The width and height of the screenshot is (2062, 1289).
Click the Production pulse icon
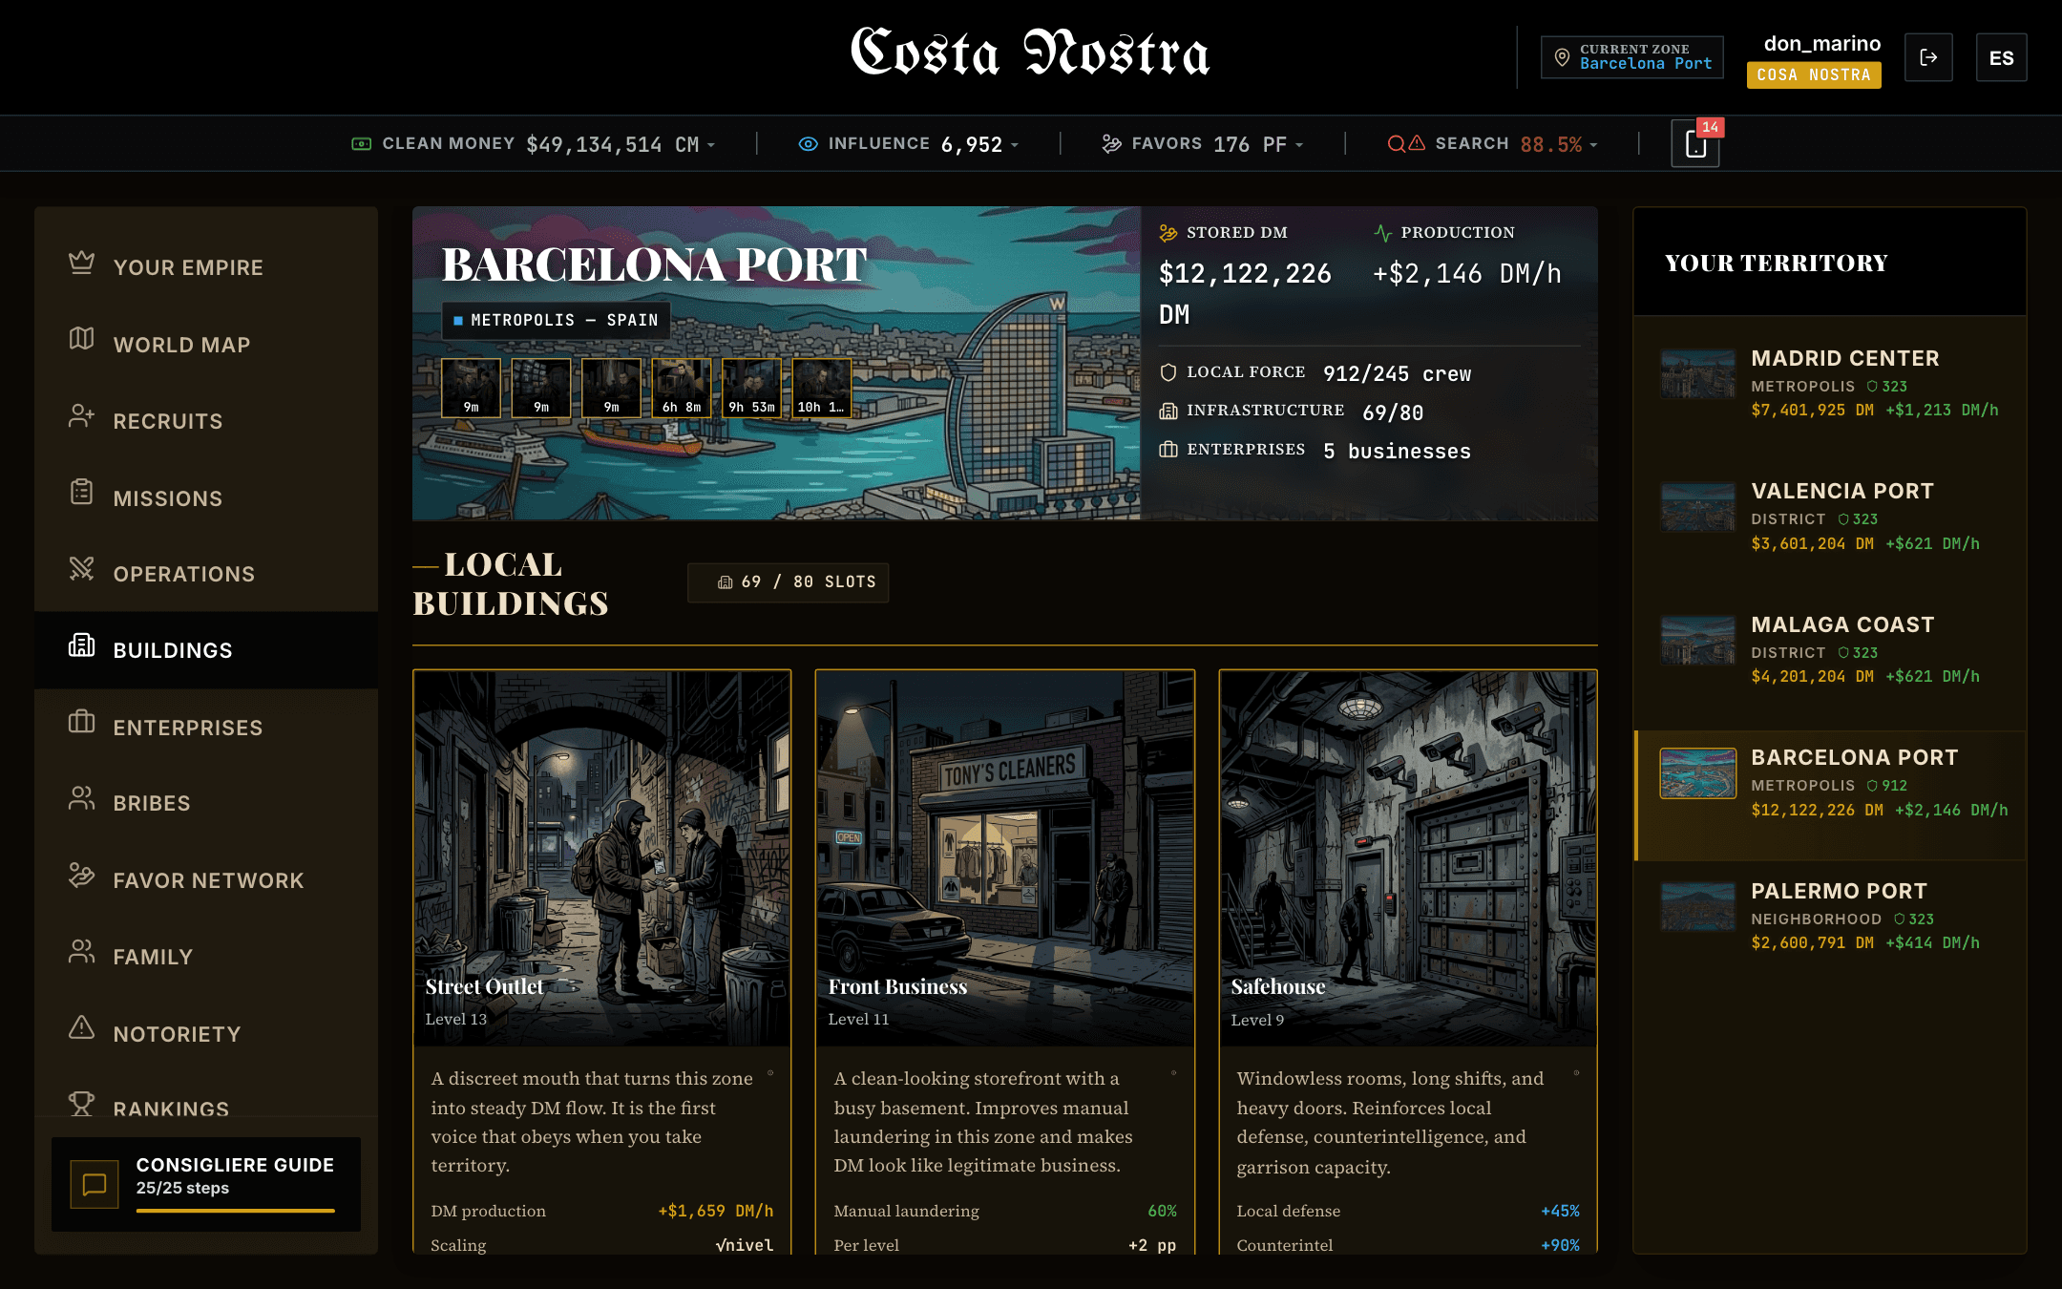[x=1382, y=233]
